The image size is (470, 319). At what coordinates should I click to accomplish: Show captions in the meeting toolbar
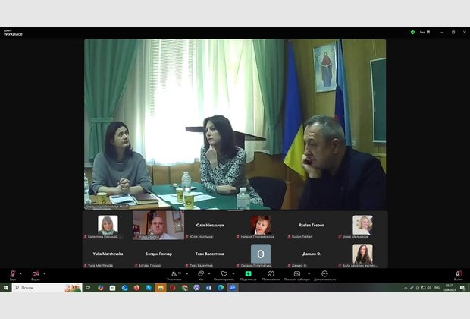pos(297,274)
